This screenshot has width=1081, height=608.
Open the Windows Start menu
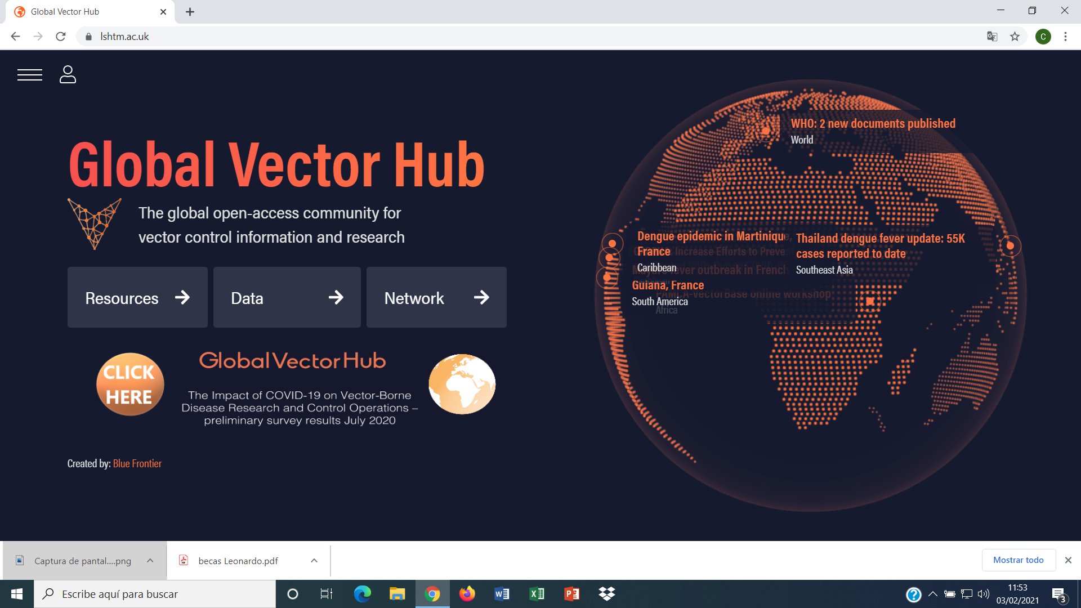pos(17,594)
